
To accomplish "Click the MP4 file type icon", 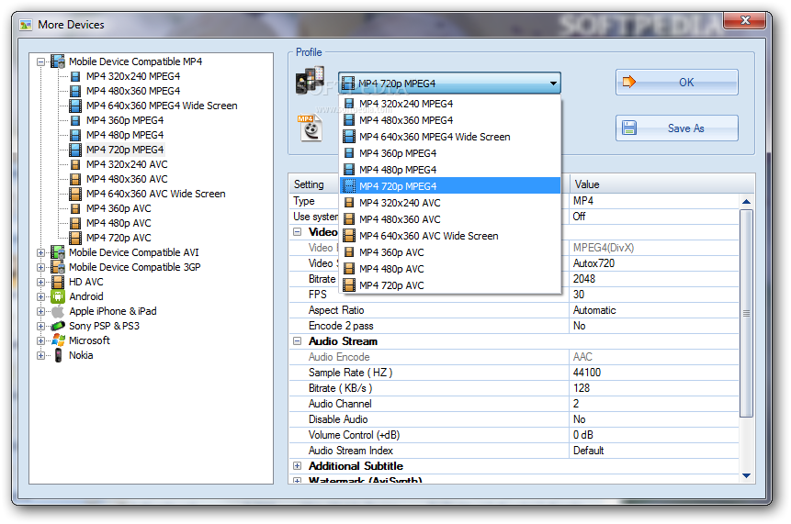I will [311, 128].
